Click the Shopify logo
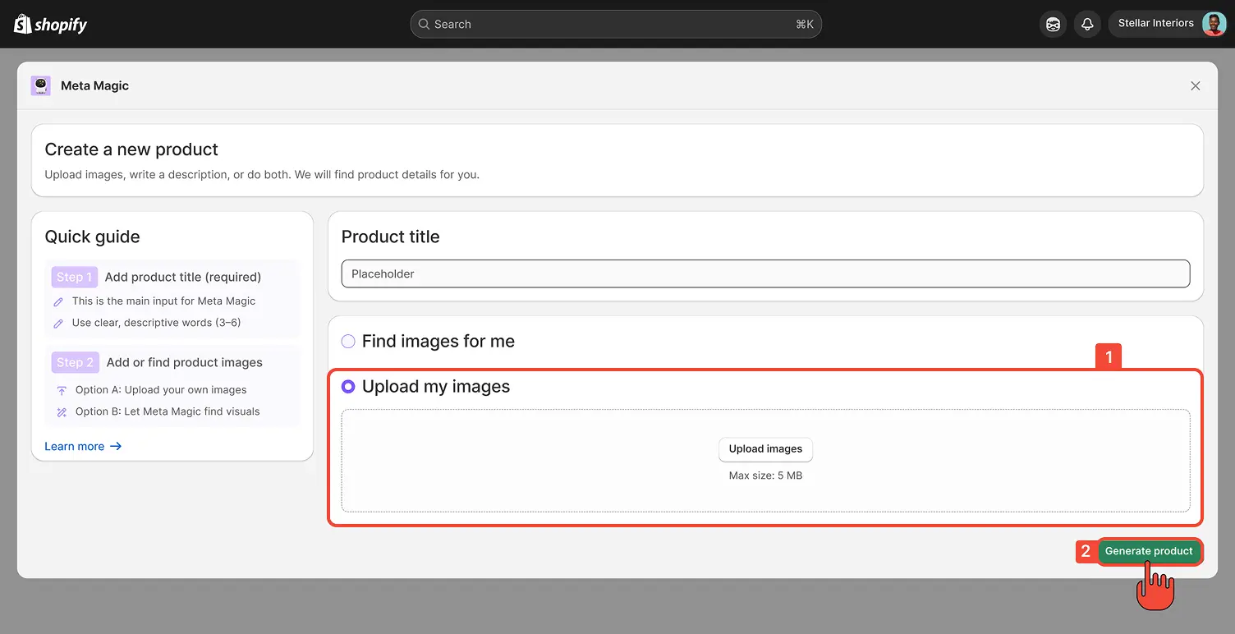 [x=49, y=24]
